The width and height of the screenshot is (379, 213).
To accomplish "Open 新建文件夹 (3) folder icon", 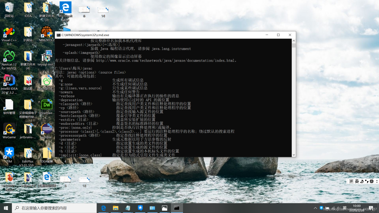I will [46, 12].
